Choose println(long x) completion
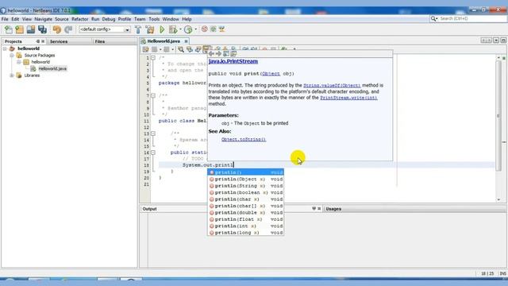508x286 pixels. 245,233
